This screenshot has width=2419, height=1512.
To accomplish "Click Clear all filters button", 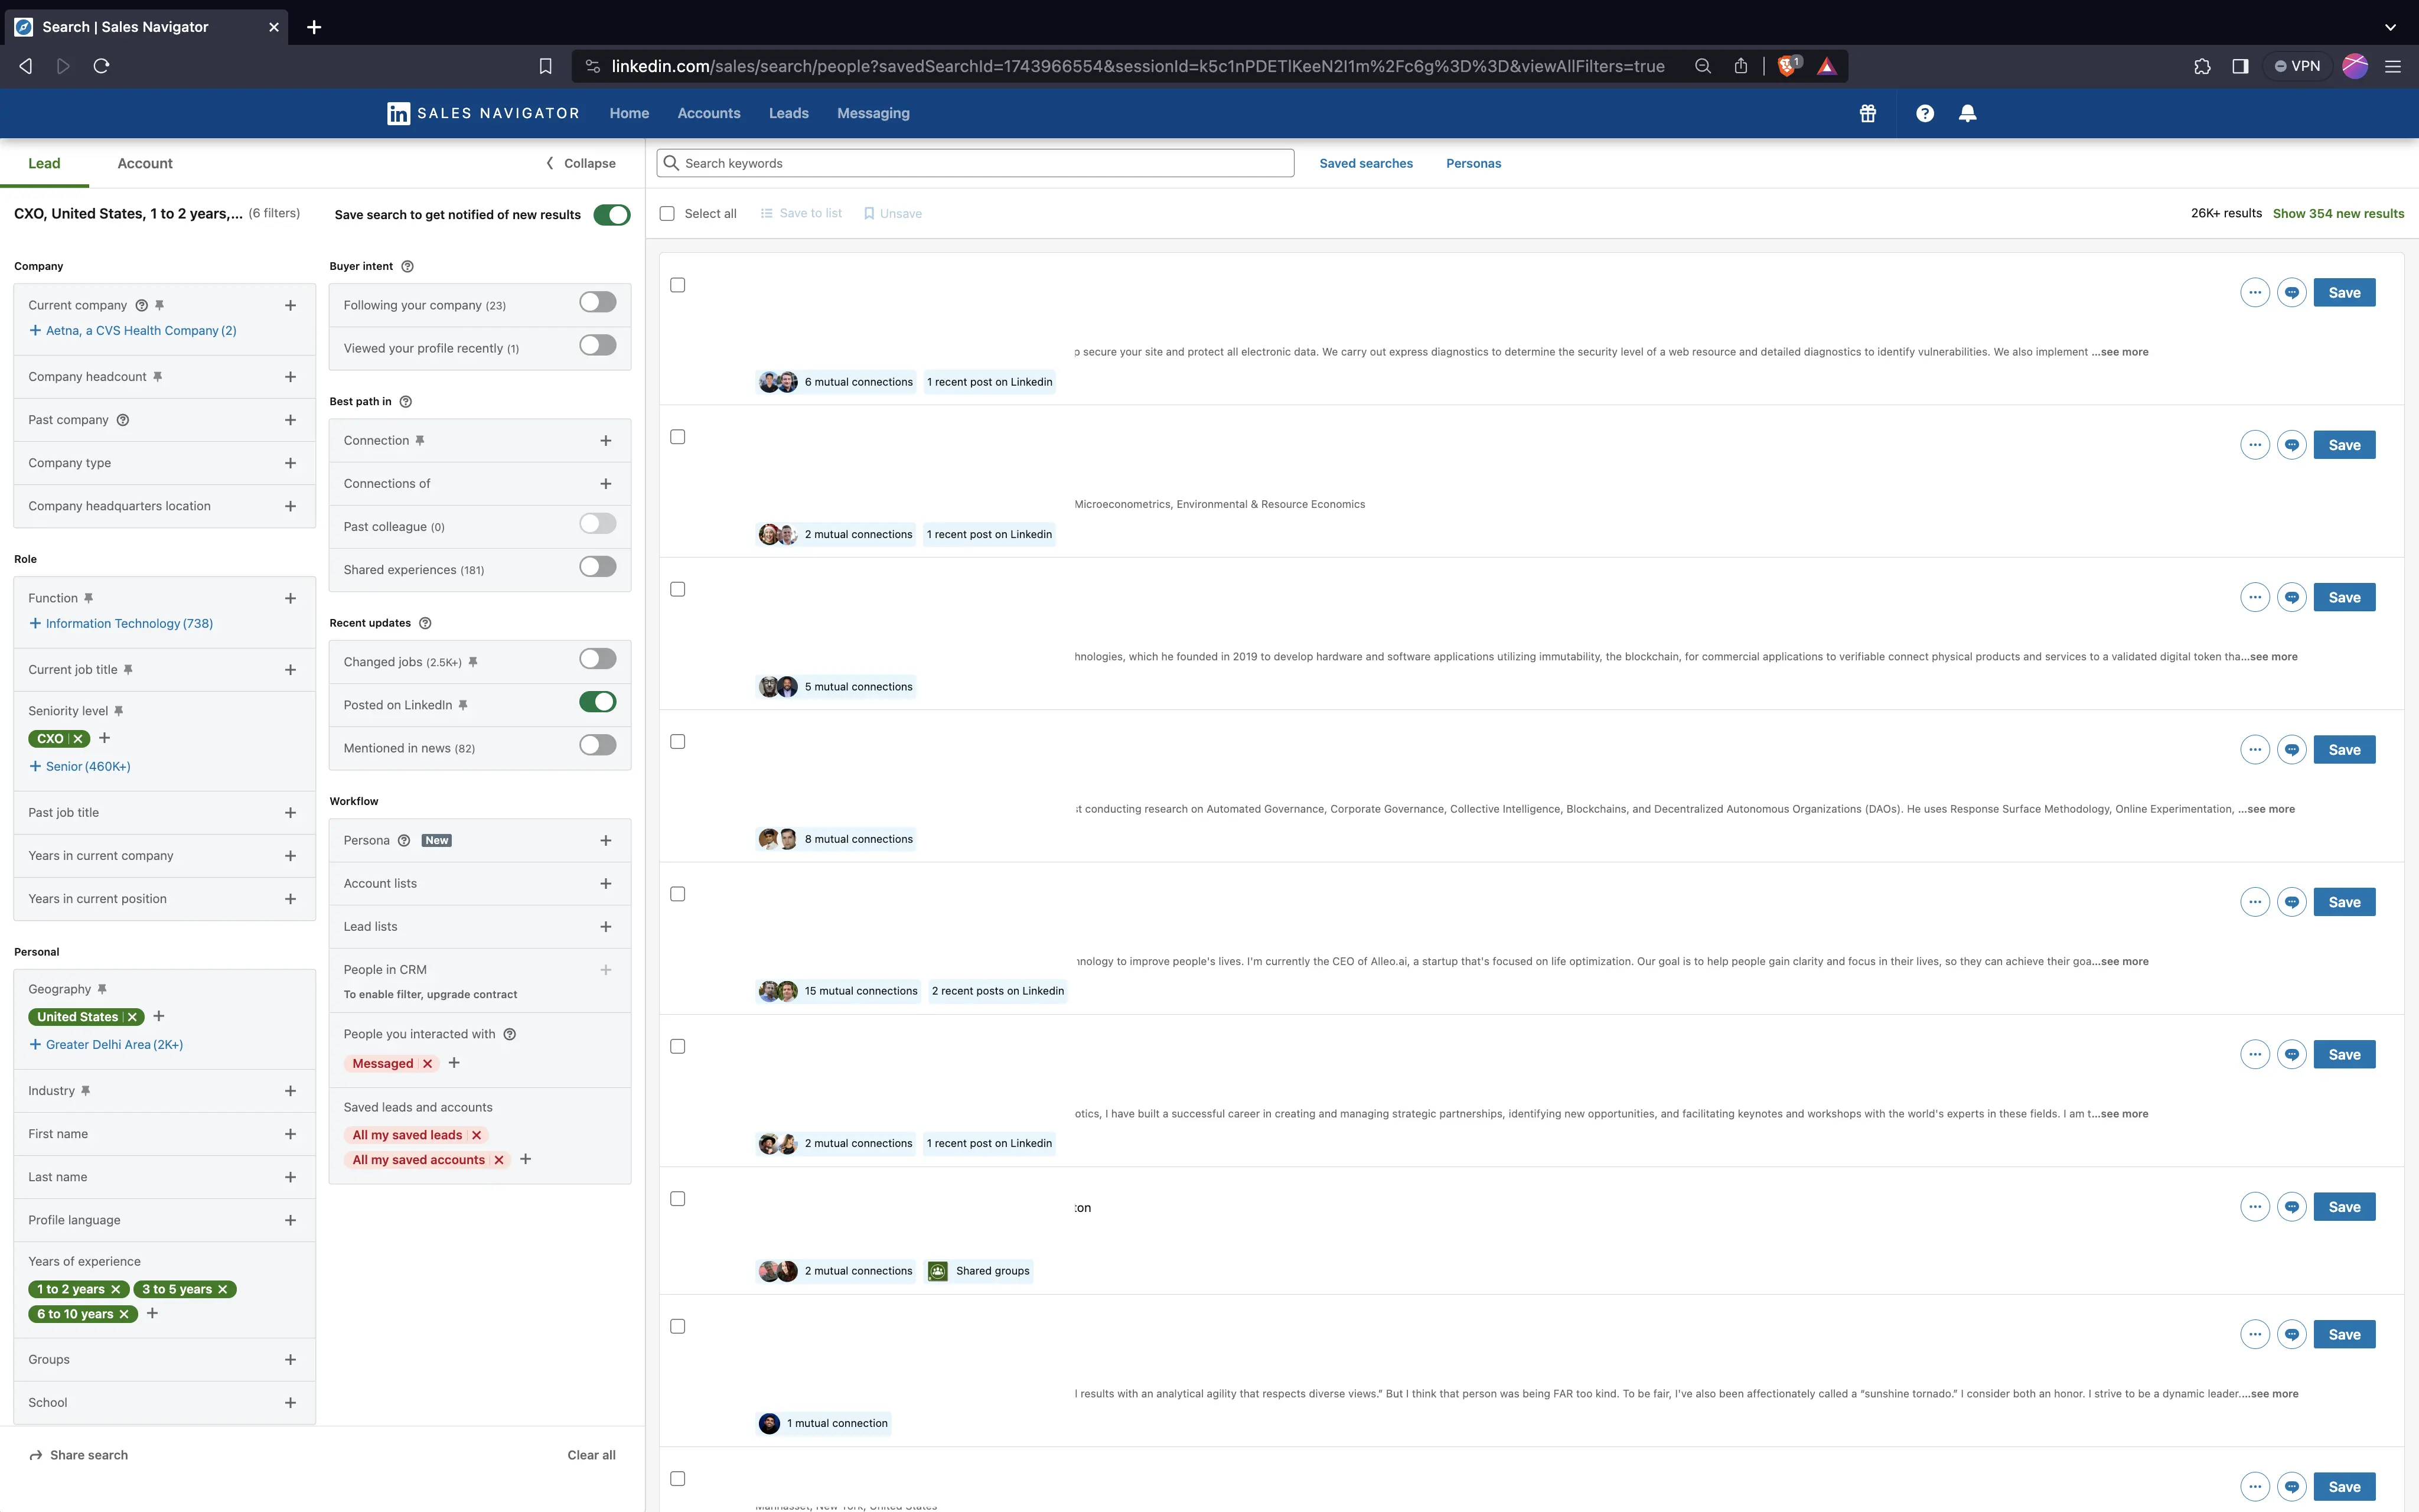I will (x=591, y=1455).
